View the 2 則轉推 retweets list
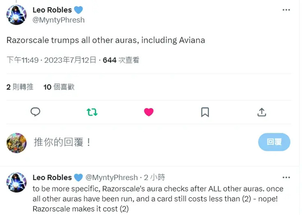Screen dimensions: 302x215 (x=20, y=87)
